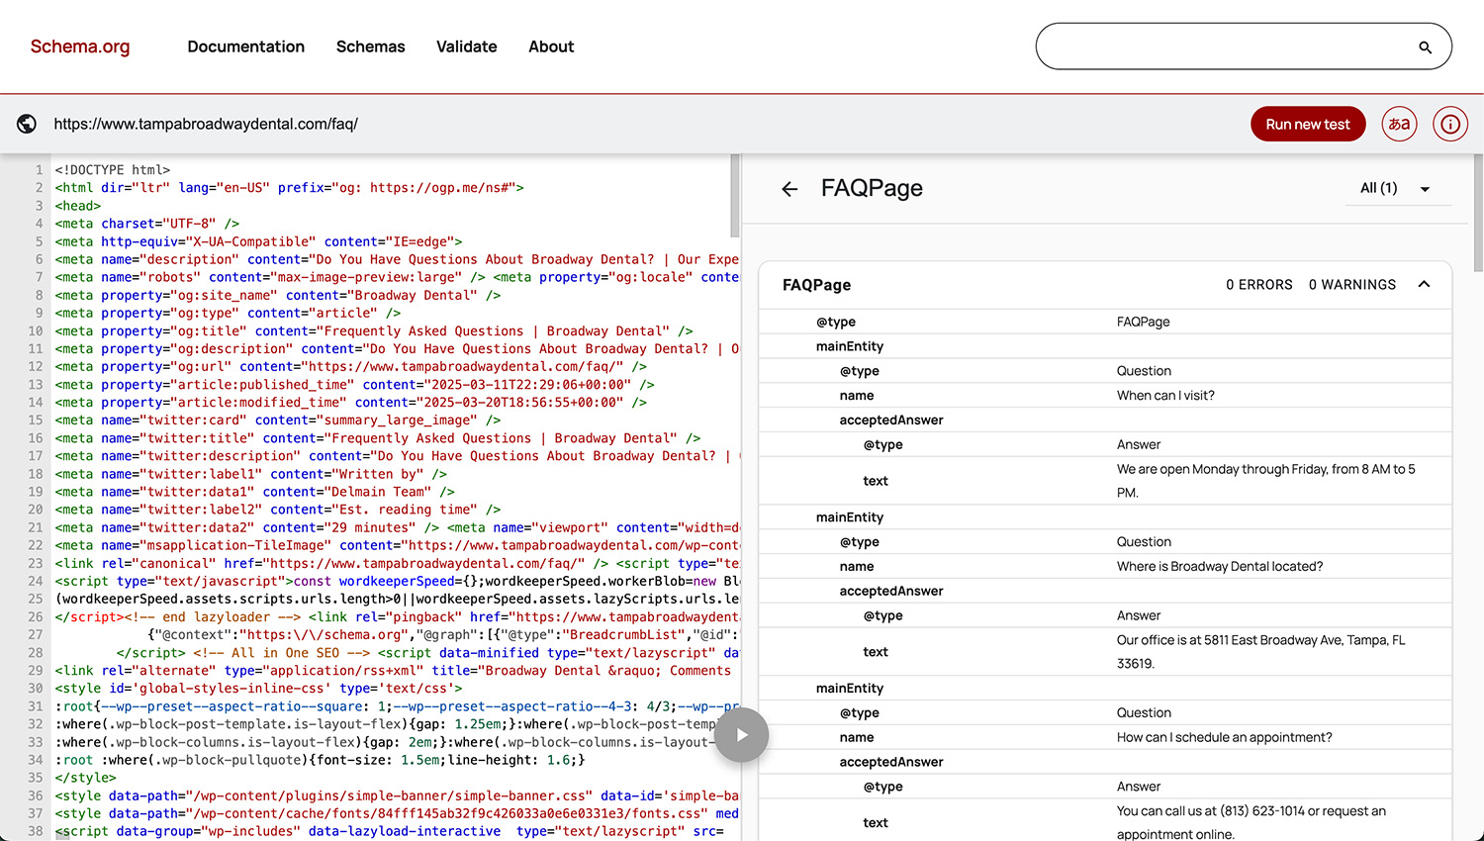Screen dimensions: 1484x841
Task: Select the 'When can I visit?' value
Action: tap(1165, 396)
